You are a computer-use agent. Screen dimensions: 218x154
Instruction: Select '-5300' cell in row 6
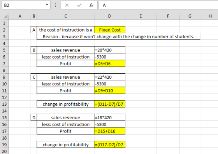click(109, 57)
